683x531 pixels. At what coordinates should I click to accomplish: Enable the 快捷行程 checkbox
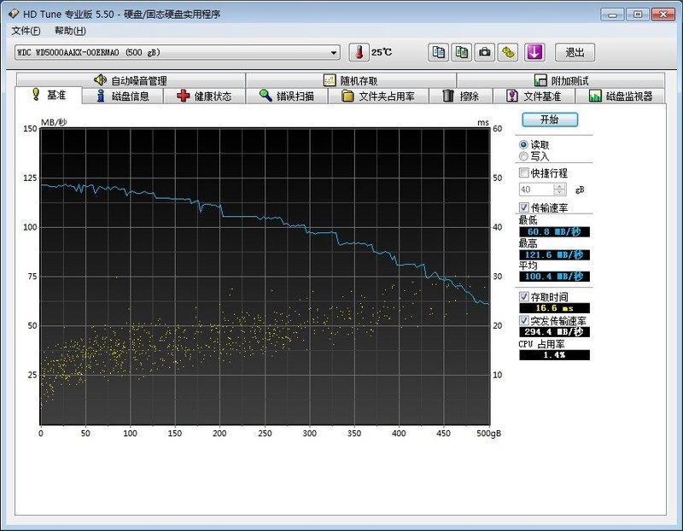click(x=524, y=173)
